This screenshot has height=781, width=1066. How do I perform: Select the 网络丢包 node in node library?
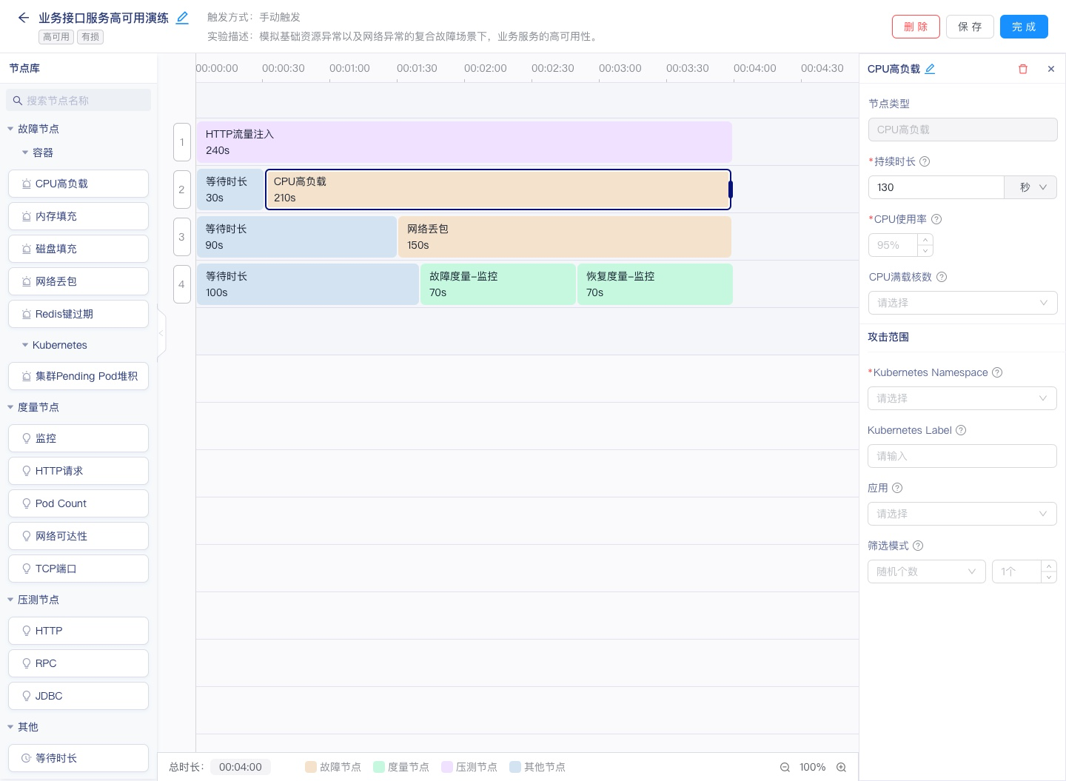[x=78, y=281]
